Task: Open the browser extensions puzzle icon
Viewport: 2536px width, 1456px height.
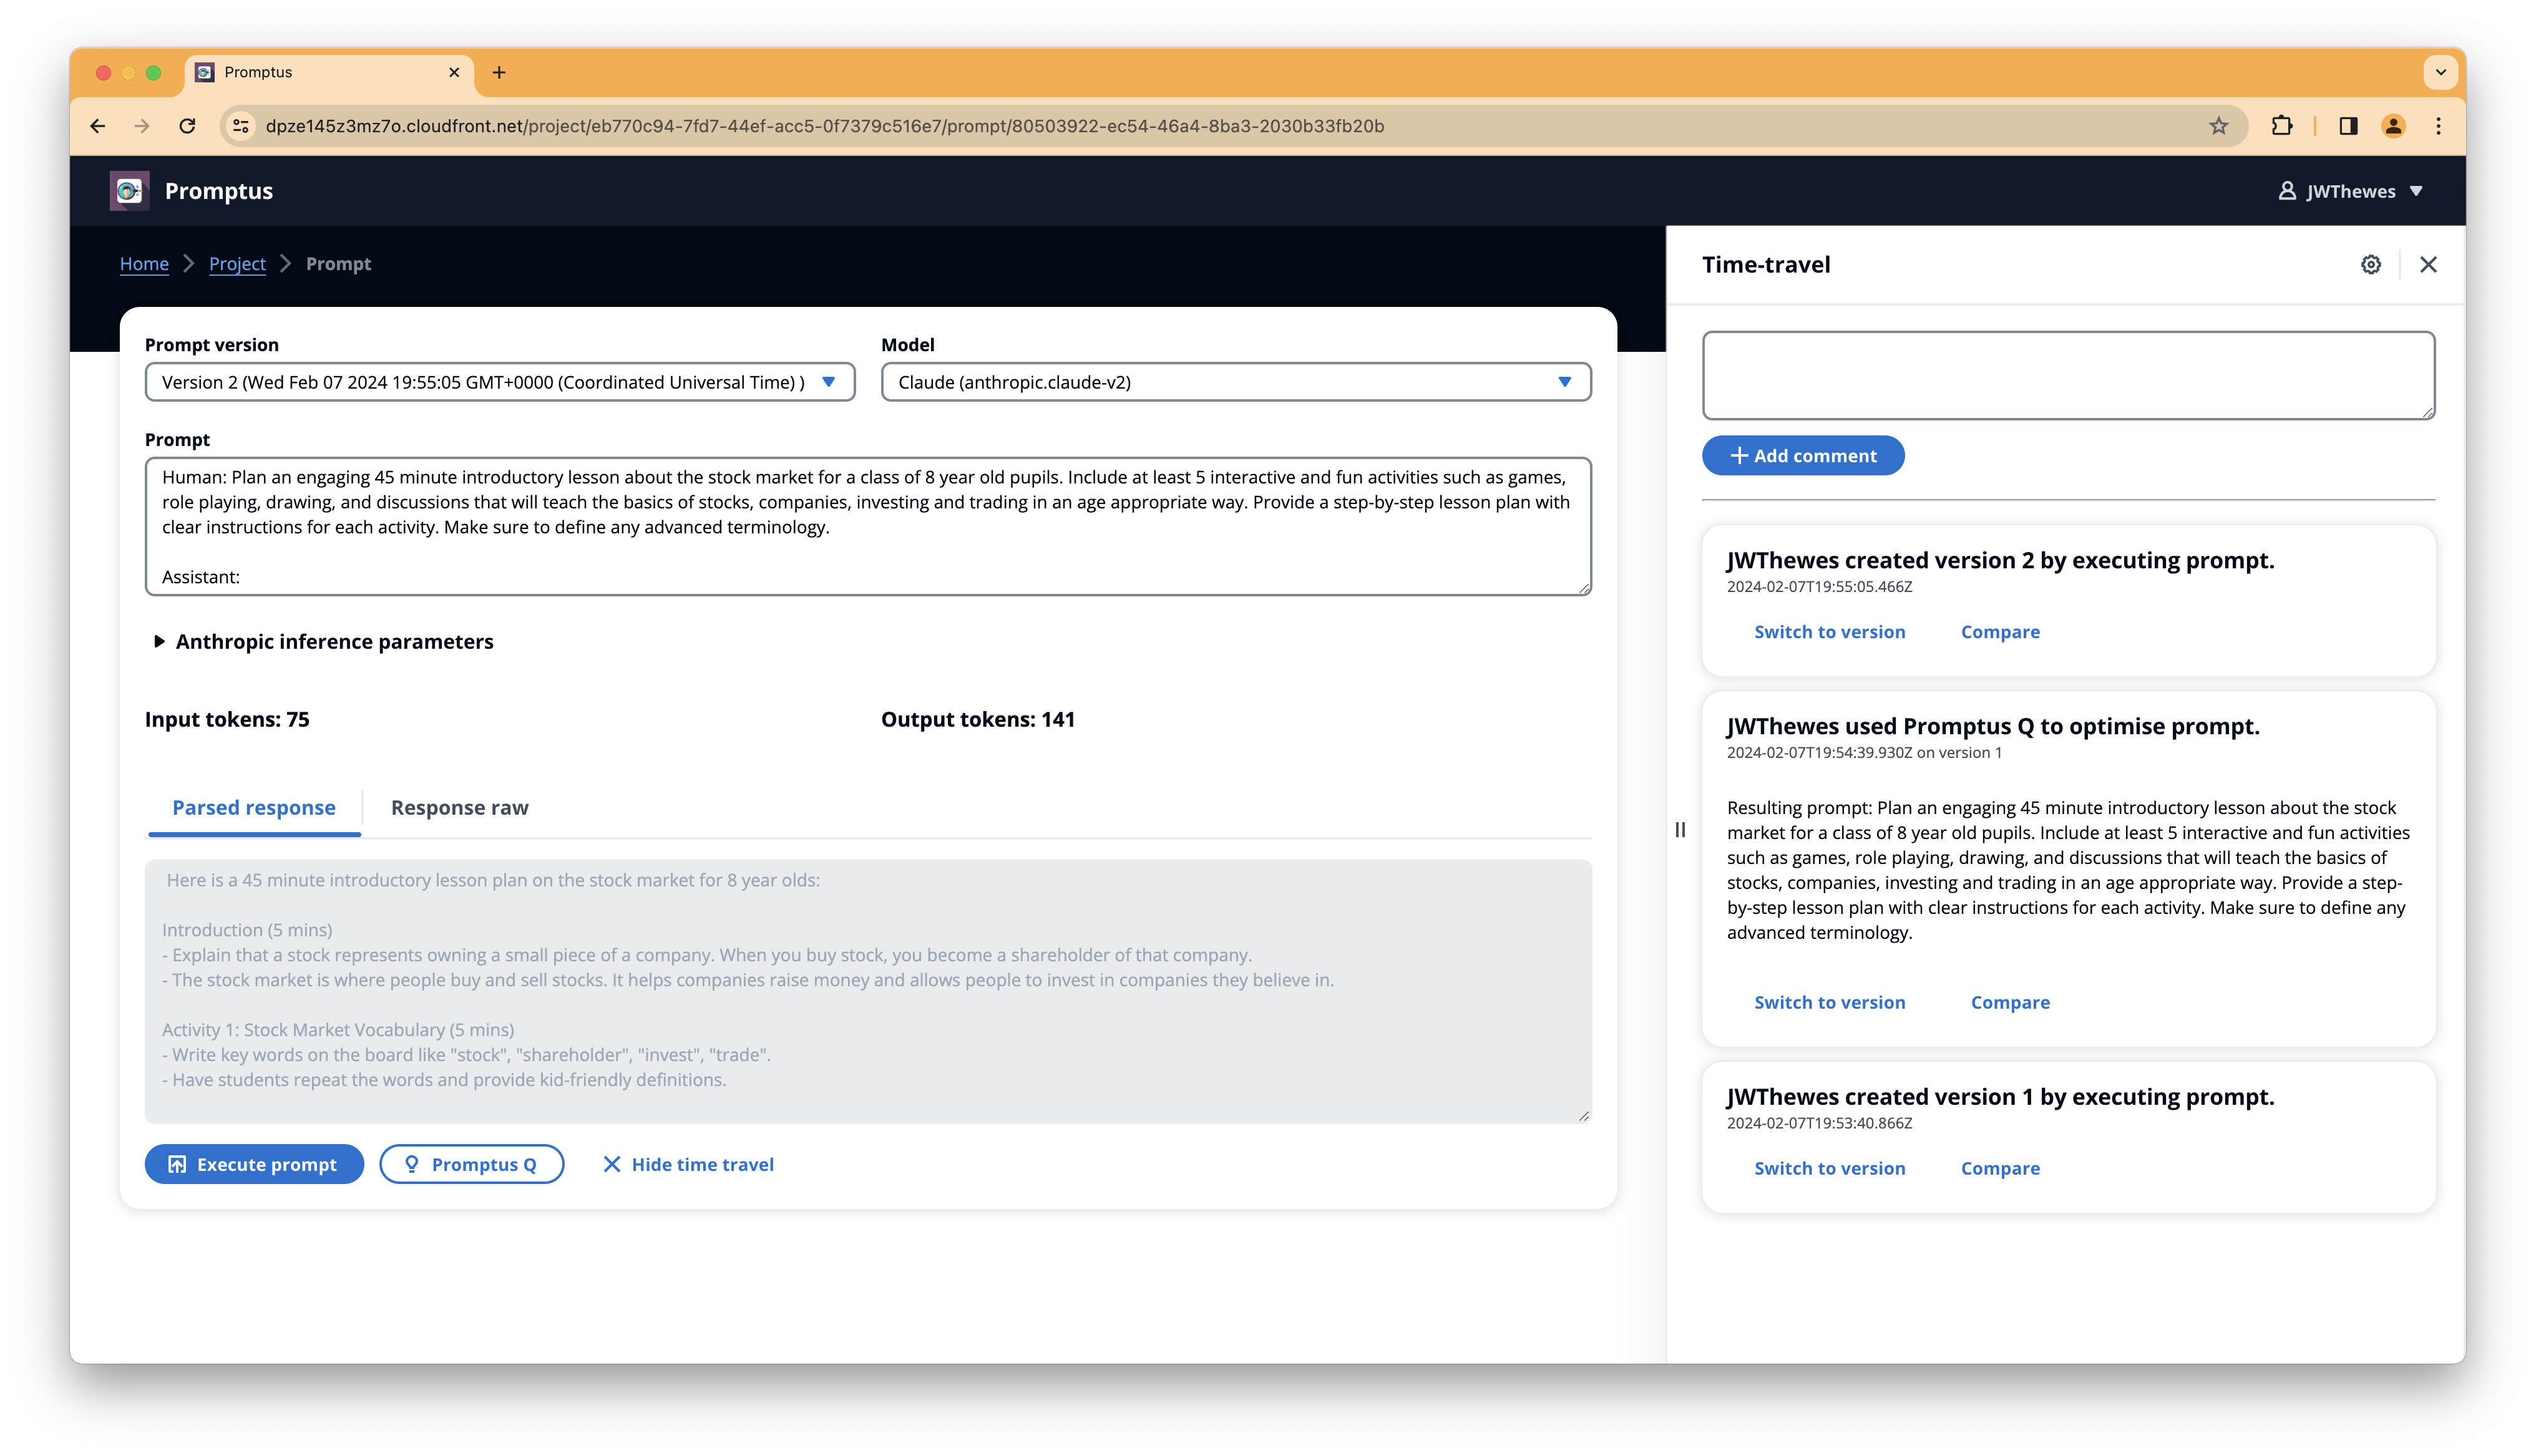Action: point(2281,126)
